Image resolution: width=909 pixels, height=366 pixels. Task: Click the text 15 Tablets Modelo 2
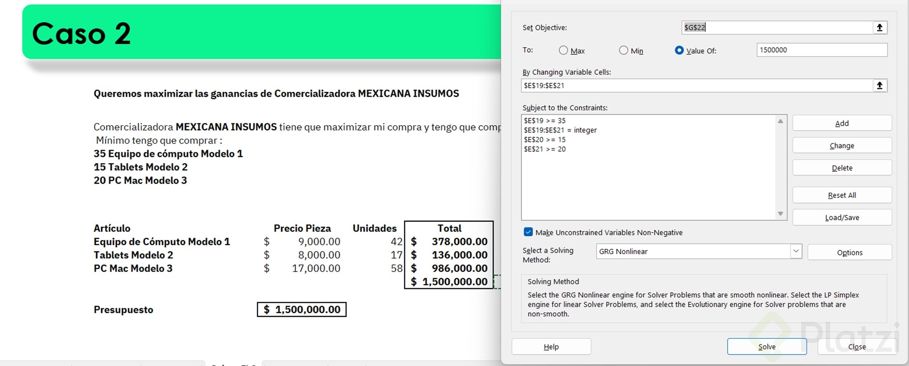(x=140, y=167)
